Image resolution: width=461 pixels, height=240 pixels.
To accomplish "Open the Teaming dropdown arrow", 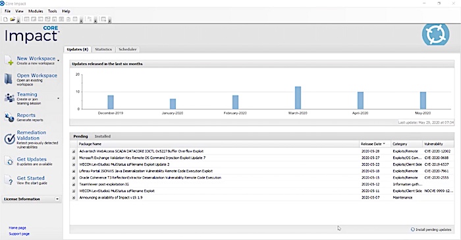I will [x=58, y=98].
